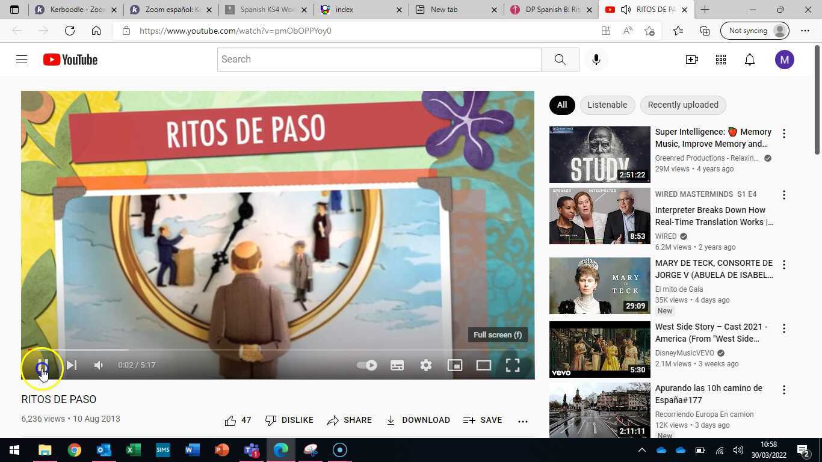Start a voice search with the microphone
This screenshot has width=822, height=462.
click(x=596, y=59)
